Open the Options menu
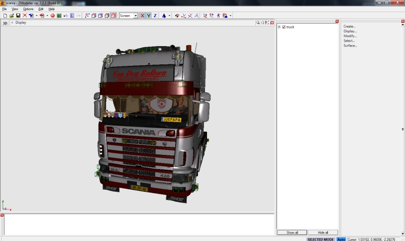The width and height of the screenshot is (405, 241). tap(28, 9)
